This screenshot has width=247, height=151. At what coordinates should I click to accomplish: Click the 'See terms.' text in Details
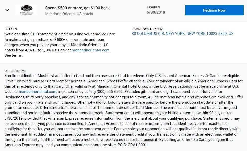click(x=13, y=55)
